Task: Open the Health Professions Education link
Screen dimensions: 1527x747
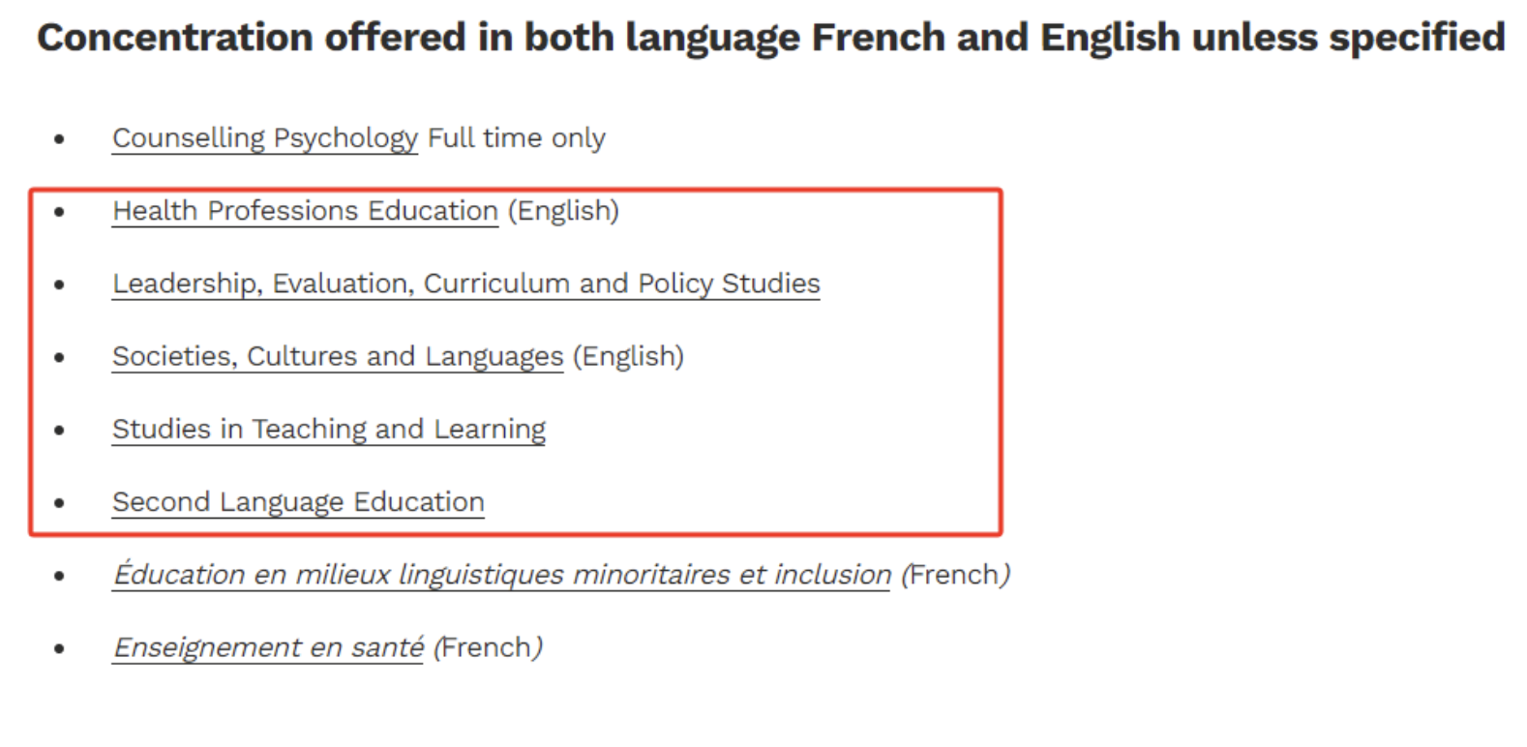Action: [x=305, y=211]
